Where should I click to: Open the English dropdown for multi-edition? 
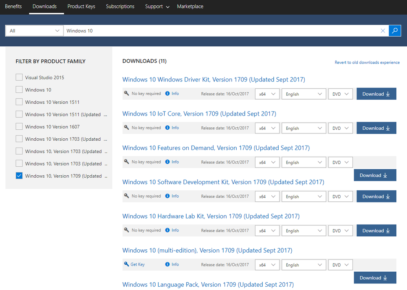point(304,265)
